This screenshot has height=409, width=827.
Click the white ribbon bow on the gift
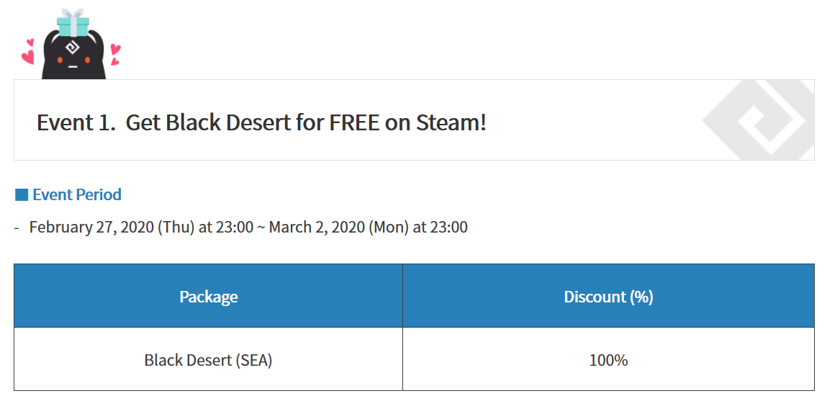[73, 13]
